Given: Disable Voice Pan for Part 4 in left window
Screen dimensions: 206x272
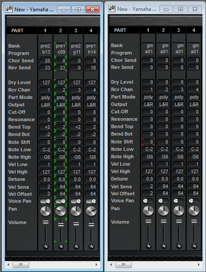Looking at the screenshot, I should [x=91, y=201].
